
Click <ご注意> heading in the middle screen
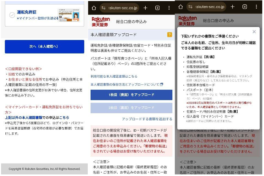(101, 162)
